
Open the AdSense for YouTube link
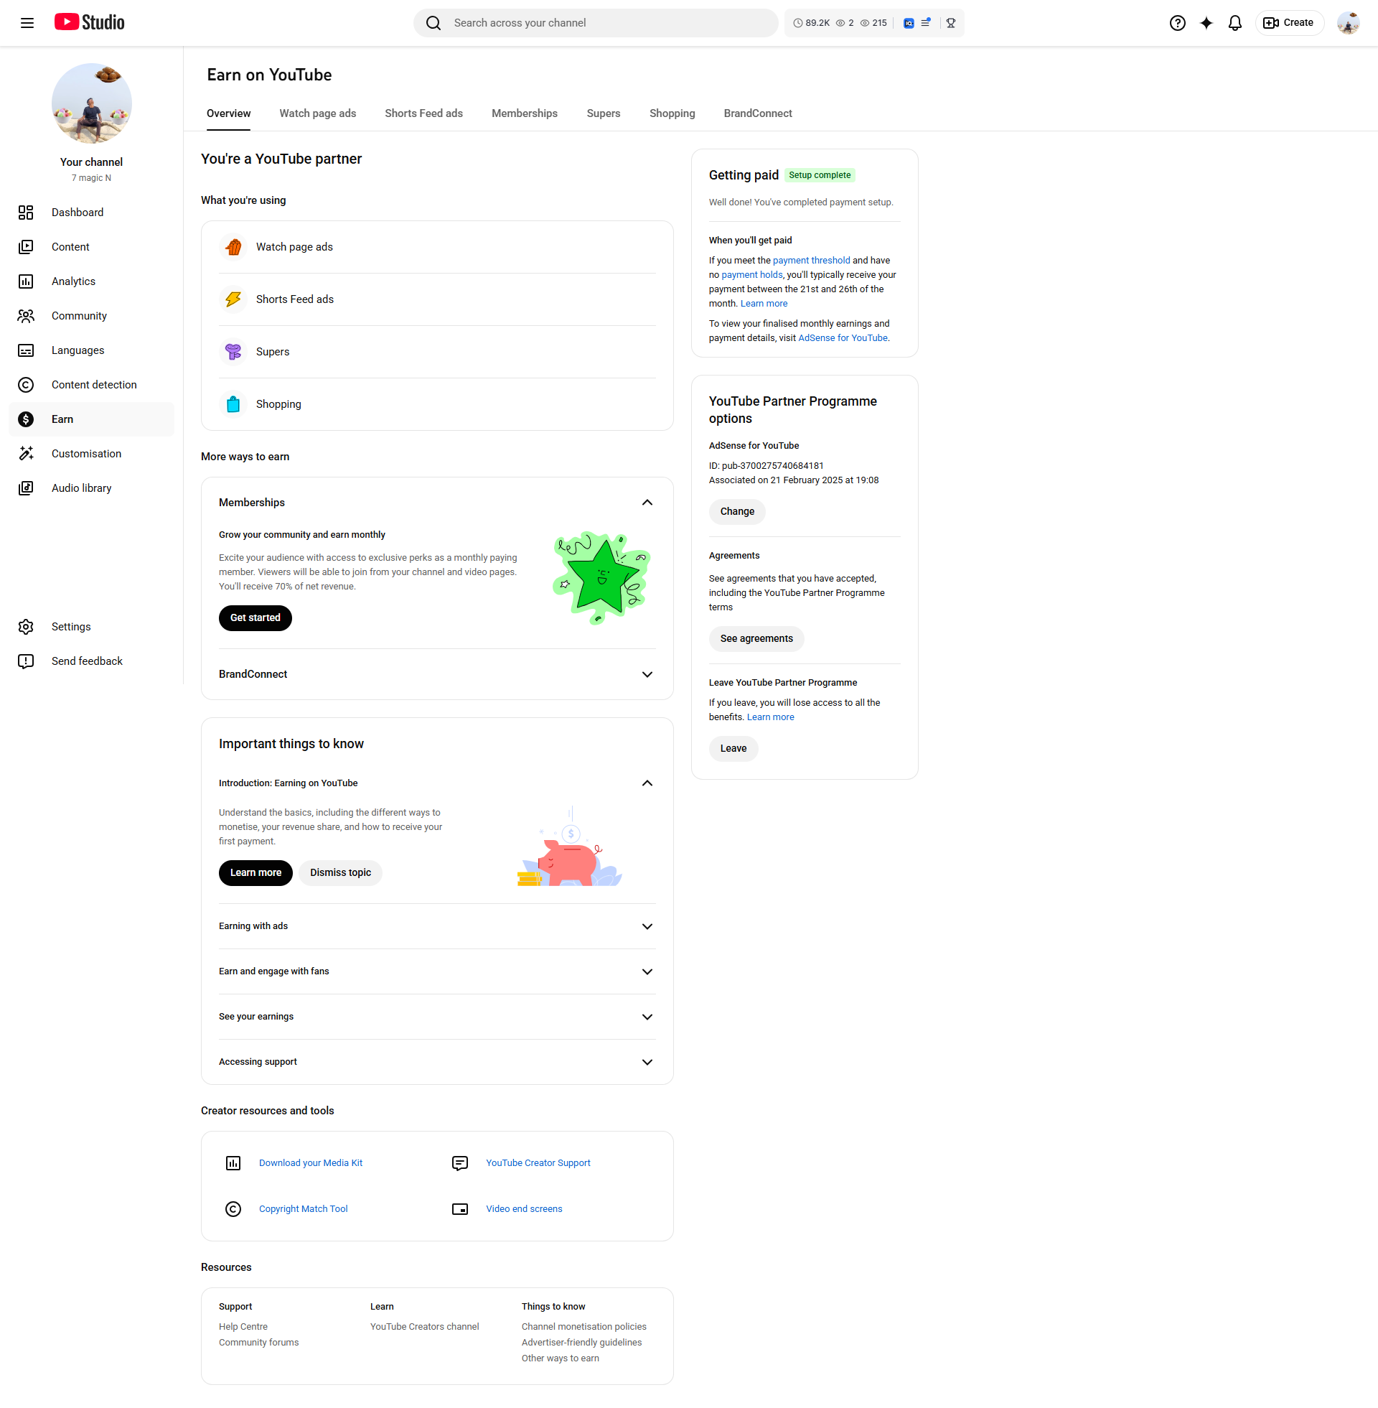click(843, 338)
